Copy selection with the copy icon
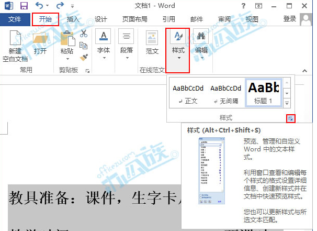317x231 pixels. [83, 46]
